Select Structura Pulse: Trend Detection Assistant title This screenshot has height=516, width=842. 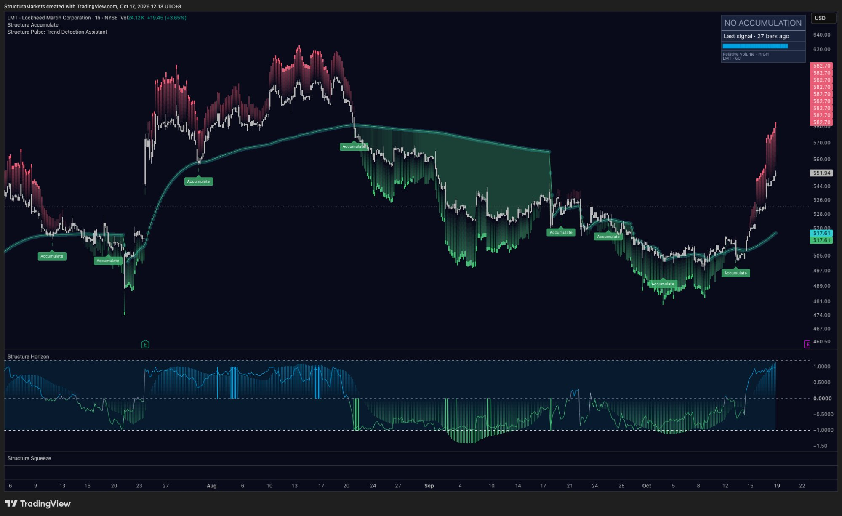[57, 32]
